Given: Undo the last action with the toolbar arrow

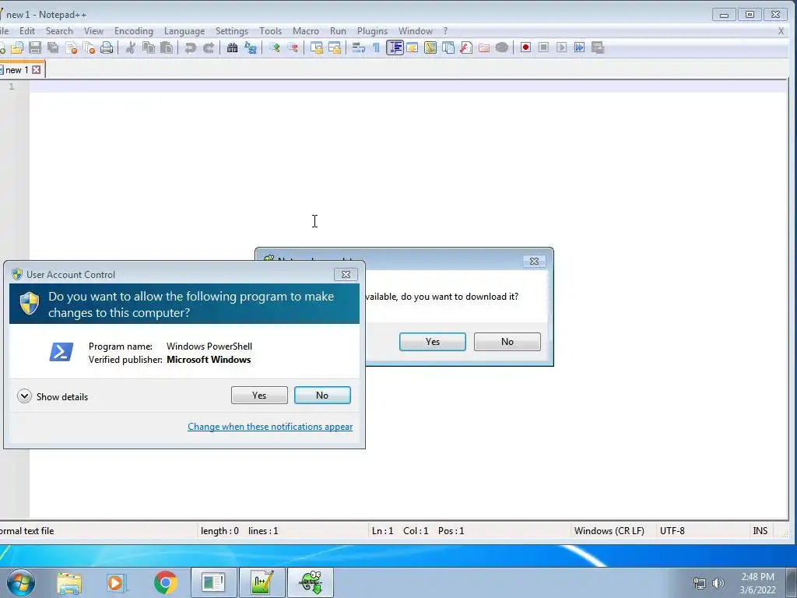Looking at the screenshot, I should (x=190, y=47).
